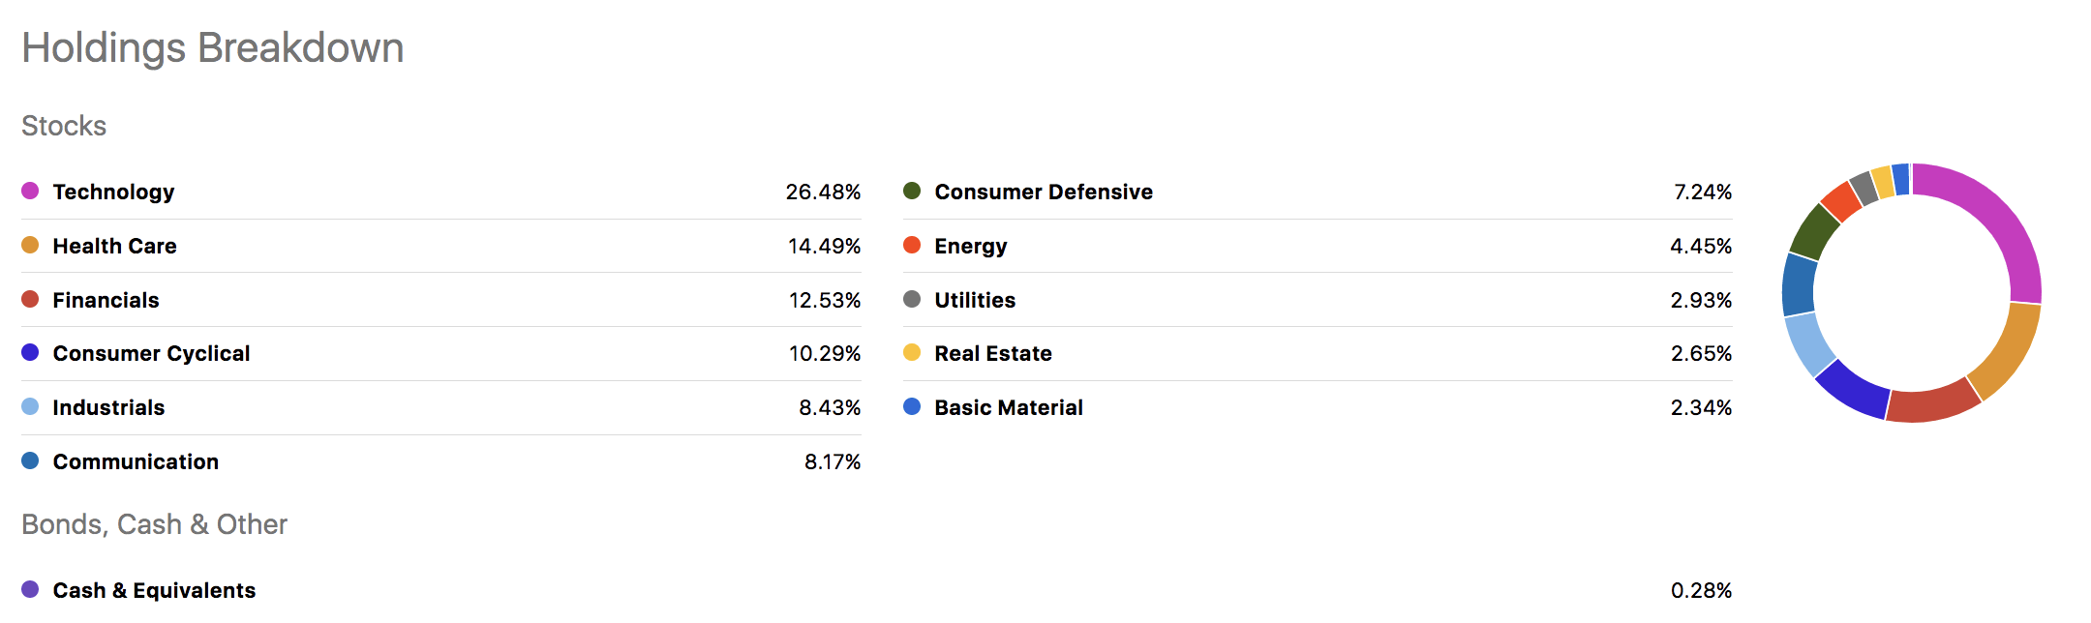2091x623 pixels.
Task: Click the Technology magenta legend dot
Action: [30, 191]
